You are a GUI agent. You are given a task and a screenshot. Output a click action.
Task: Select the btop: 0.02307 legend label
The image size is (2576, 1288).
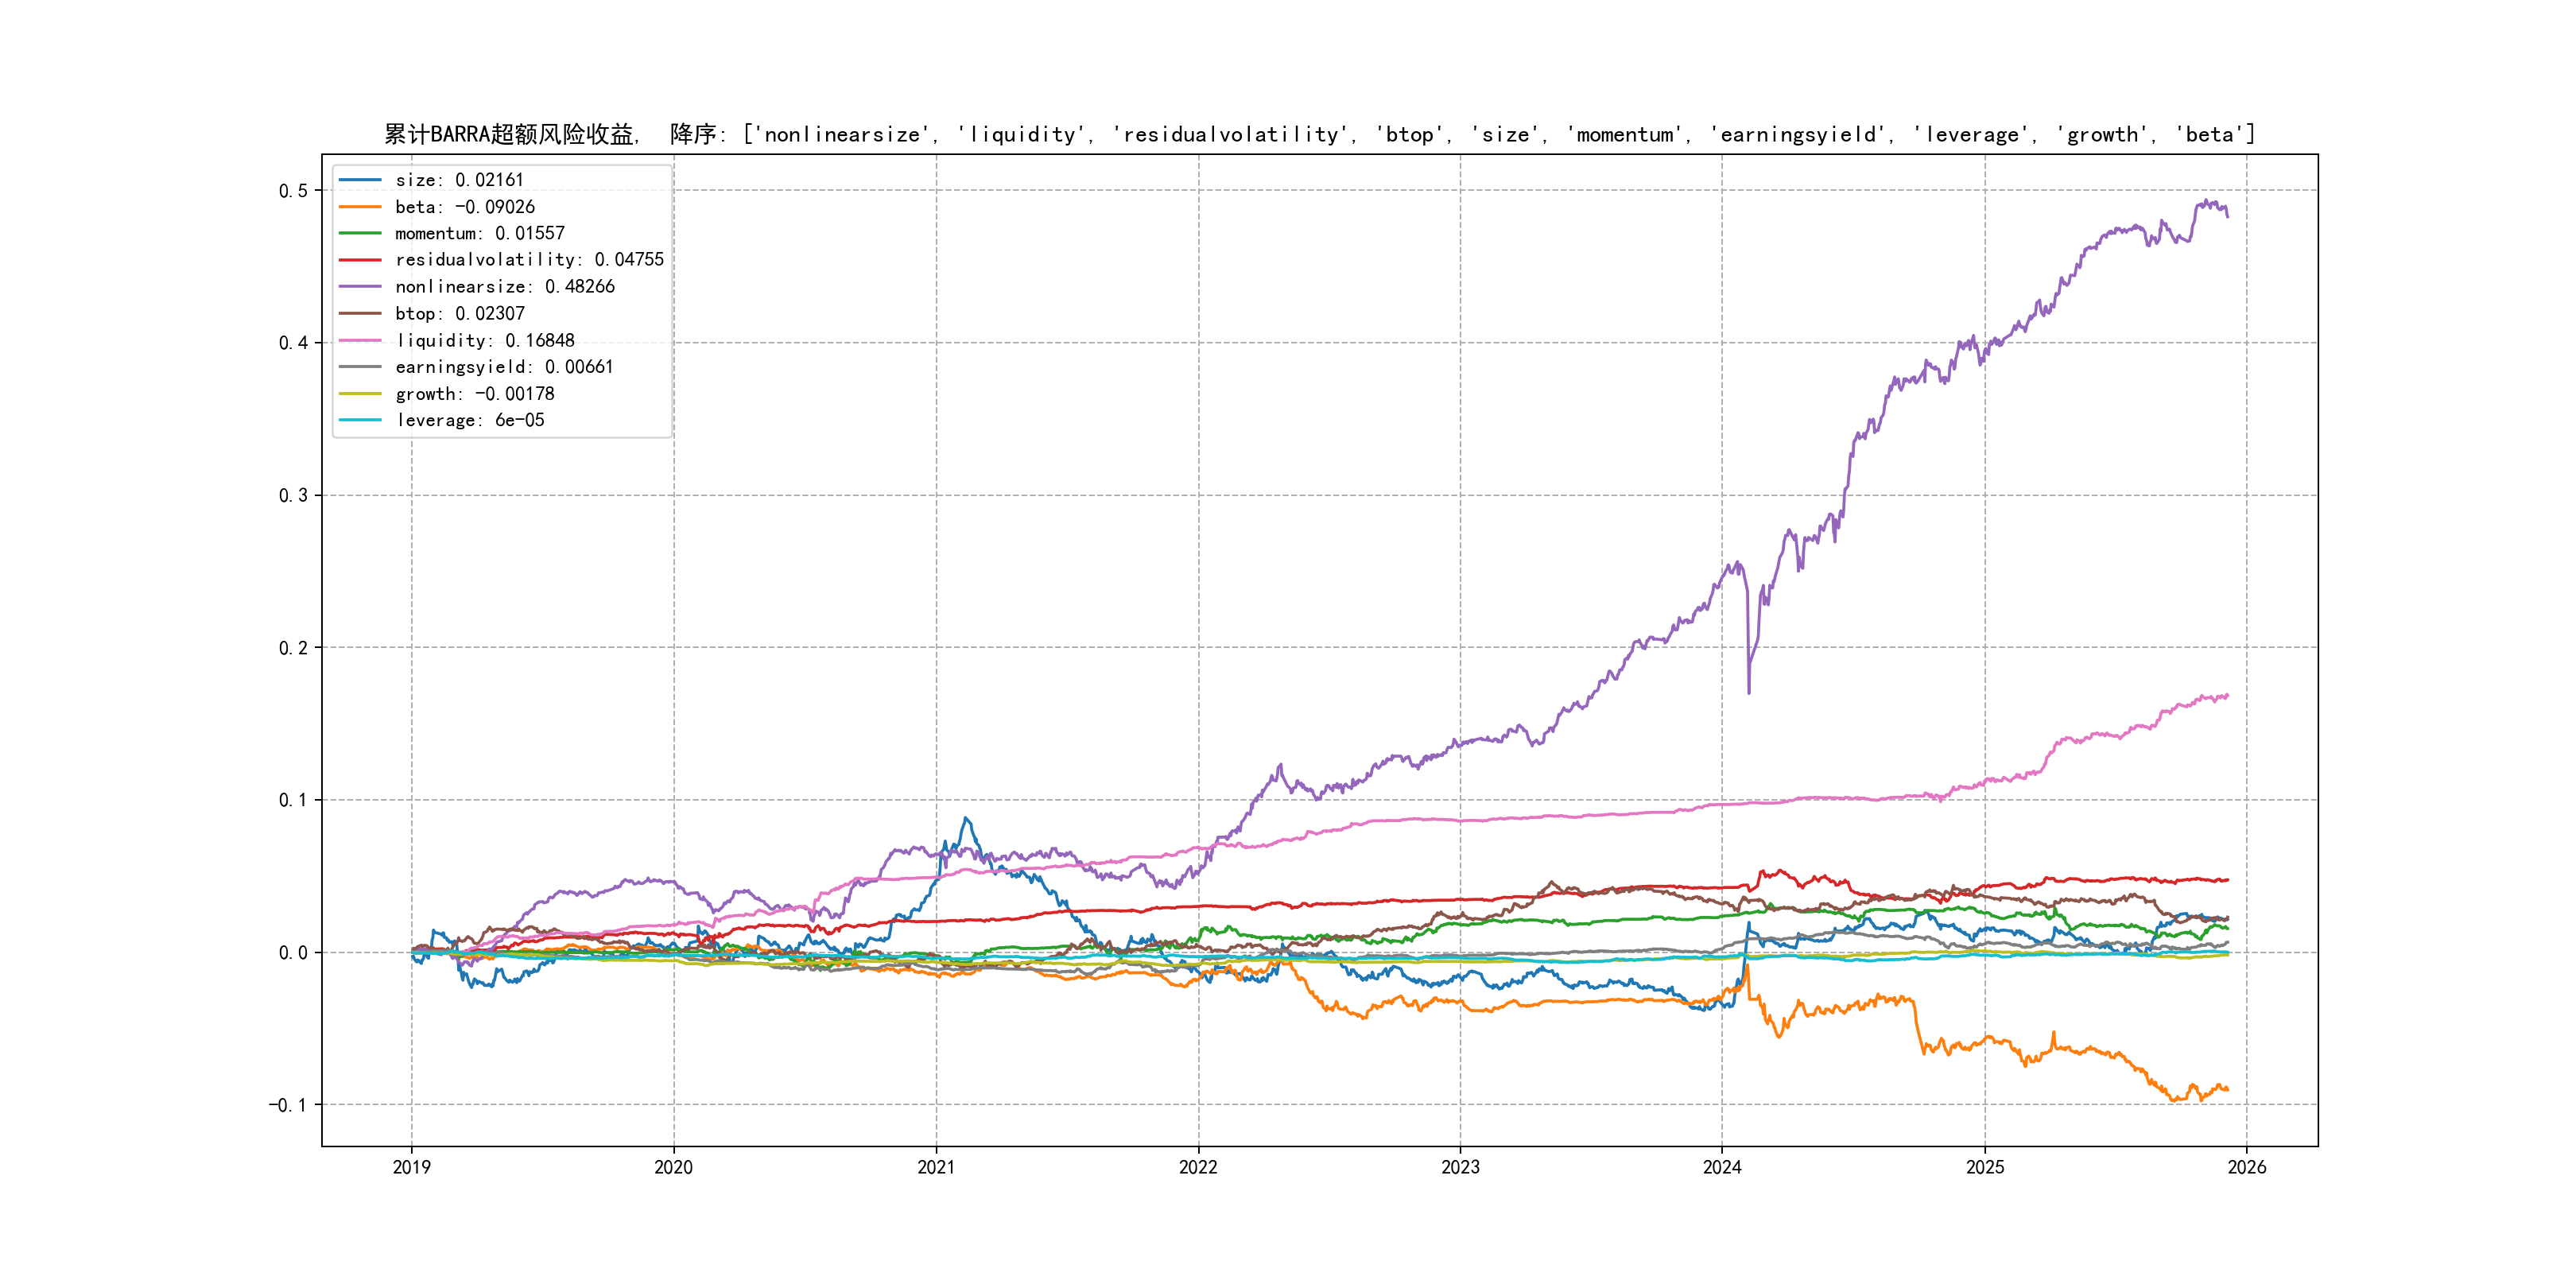click(459, 314)
